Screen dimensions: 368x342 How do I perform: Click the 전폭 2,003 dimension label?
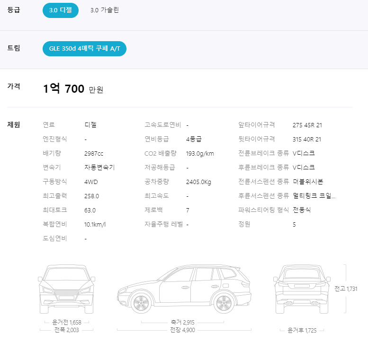click(x=67, y=330)
